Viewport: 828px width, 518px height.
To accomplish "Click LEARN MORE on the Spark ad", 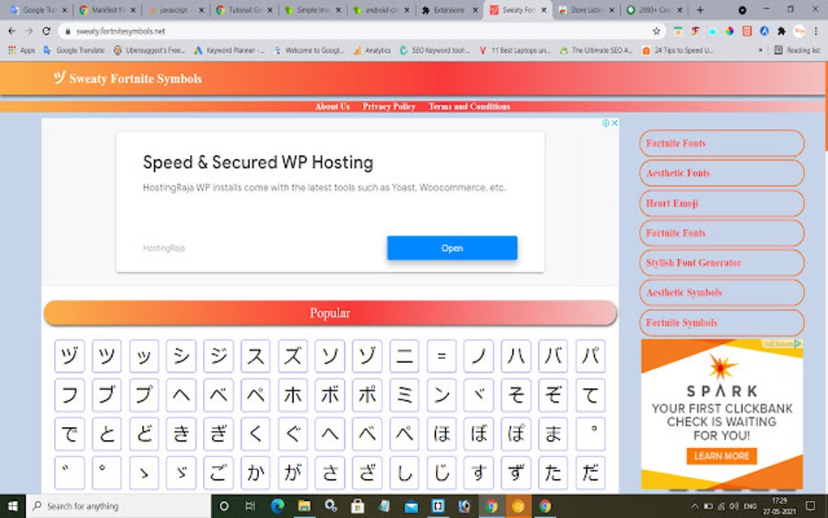I will click(x=720, y=456).
